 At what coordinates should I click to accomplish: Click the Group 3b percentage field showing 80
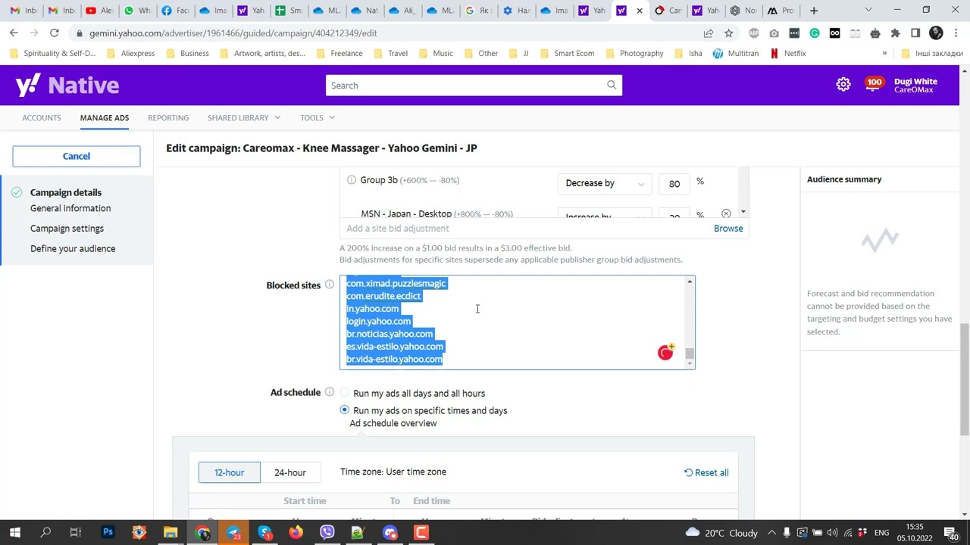pyautogui.click(x=674, y=183)
